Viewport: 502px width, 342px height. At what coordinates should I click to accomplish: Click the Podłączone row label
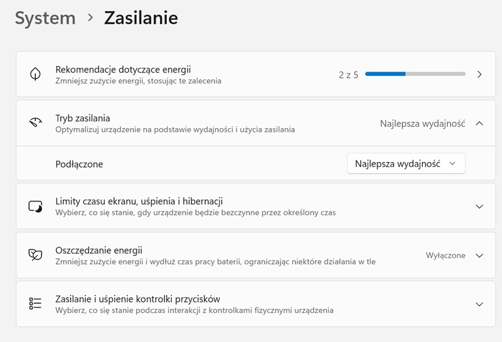pos(79,164)
